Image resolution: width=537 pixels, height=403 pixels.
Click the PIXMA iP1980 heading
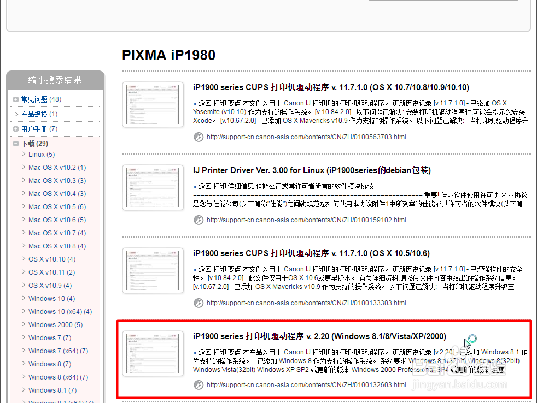[x=168, y=55]
